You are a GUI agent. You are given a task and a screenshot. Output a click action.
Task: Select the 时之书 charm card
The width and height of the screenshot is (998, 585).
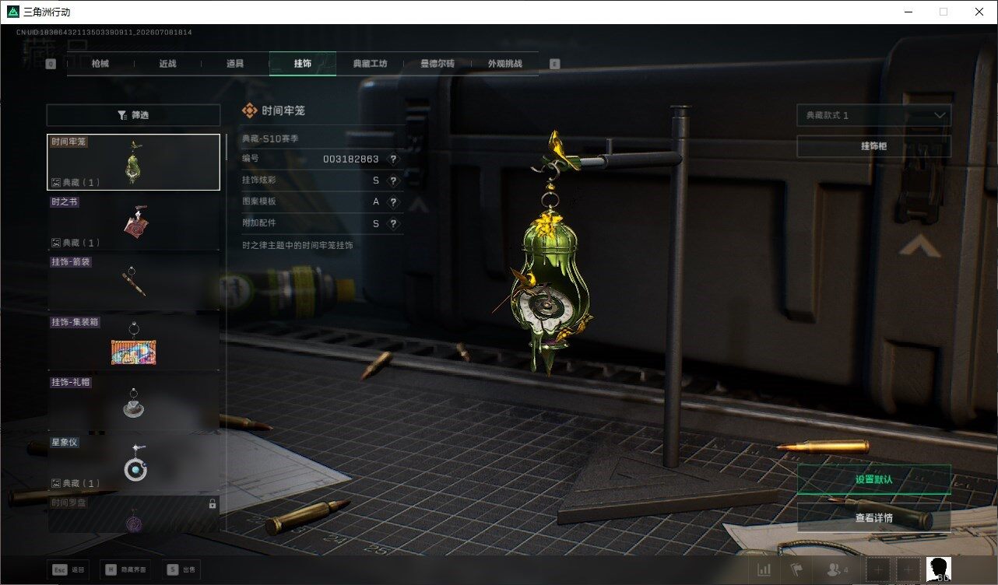(x=133, y=222)
